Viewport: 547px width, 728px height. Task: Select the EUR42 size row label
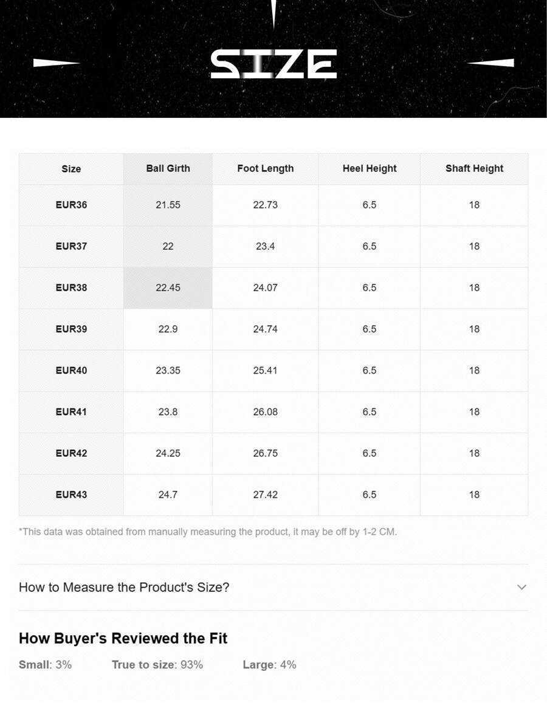pos(71,453)
